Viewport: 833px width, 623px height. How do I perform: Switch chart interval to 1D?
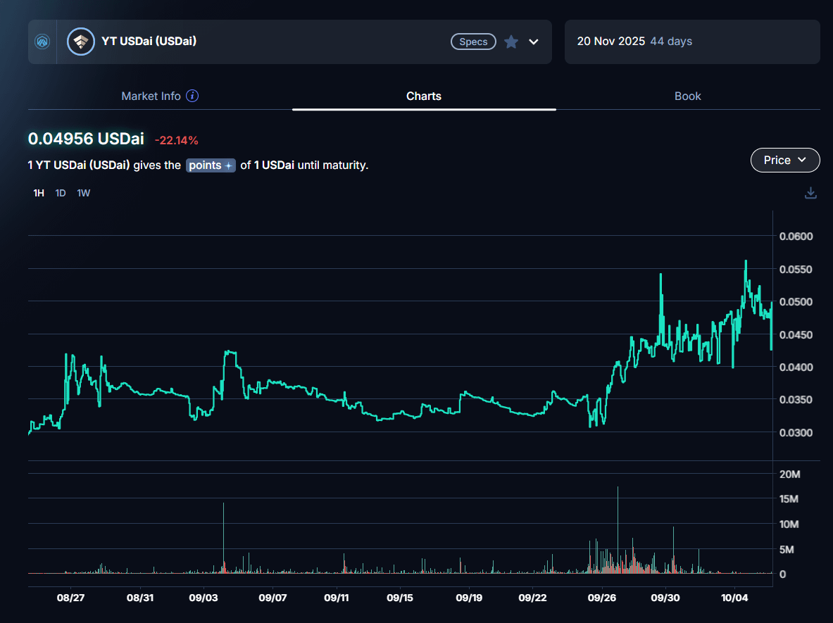(61, 193)
